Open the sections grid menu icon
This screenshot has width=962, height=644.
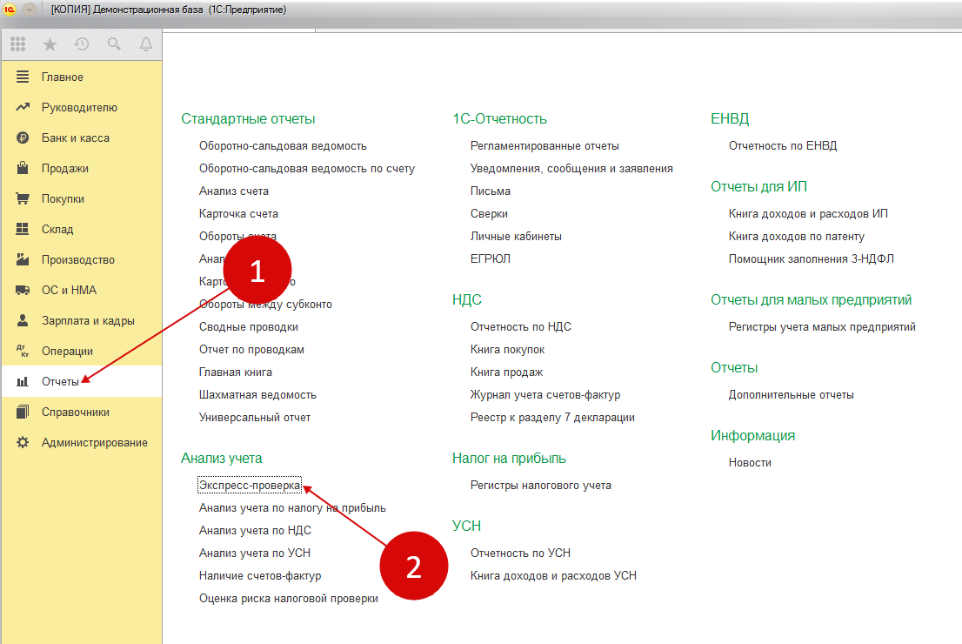coord(17,44)
